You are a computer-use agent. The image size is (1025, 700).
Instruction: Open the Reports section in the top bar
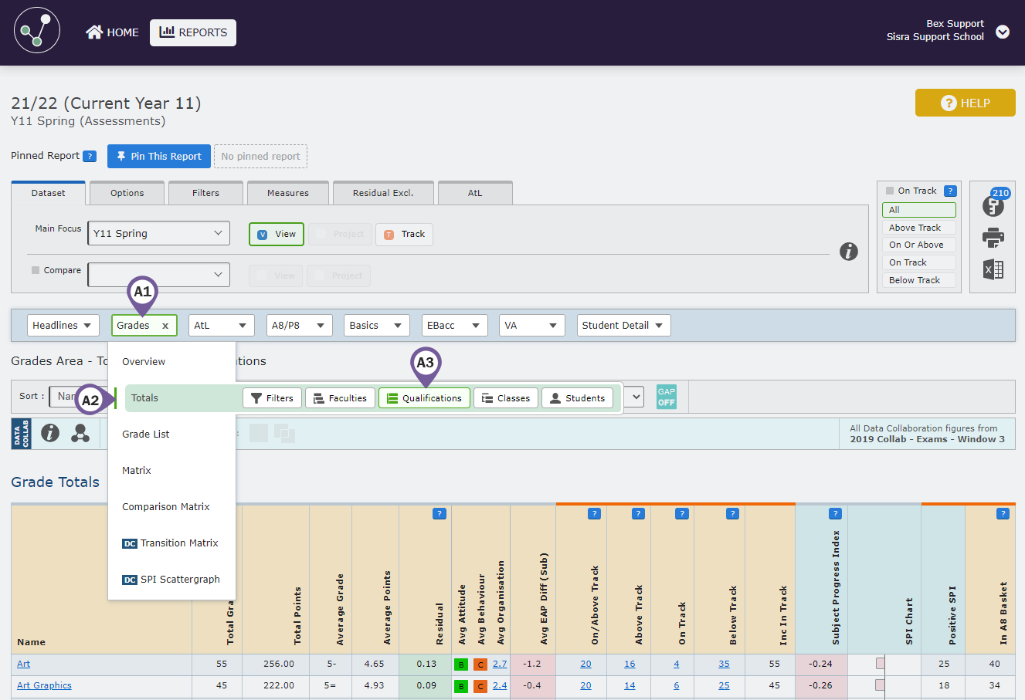coord(192,32)
